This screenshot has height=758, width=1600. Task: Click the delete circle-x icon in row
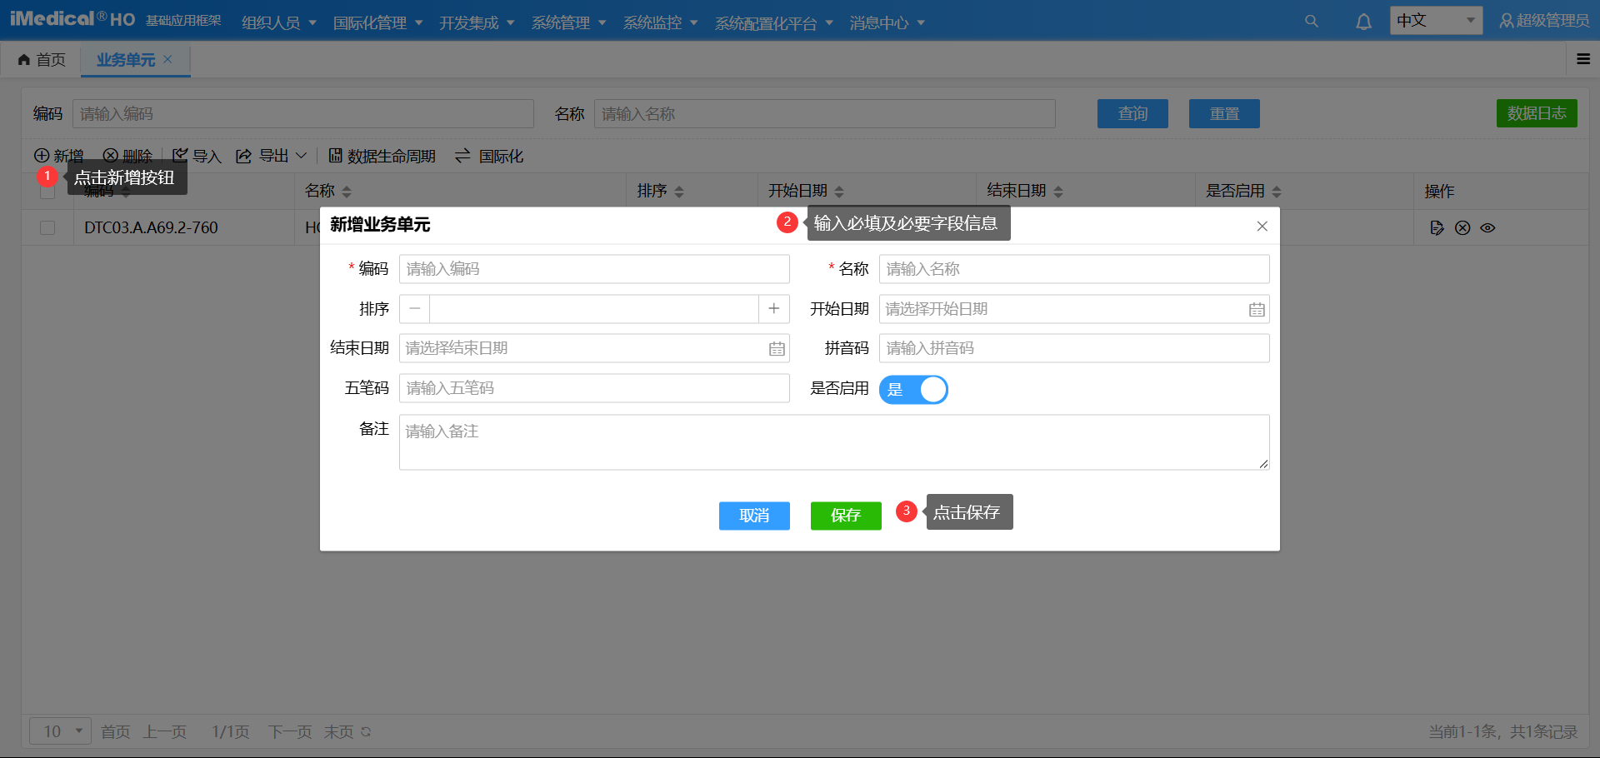point(1462,227)
